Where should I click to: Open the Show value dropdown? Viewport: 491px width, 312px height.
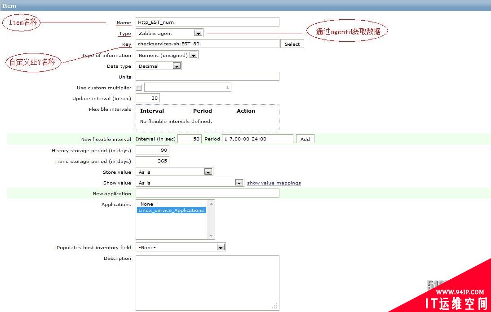coord(190,182)
